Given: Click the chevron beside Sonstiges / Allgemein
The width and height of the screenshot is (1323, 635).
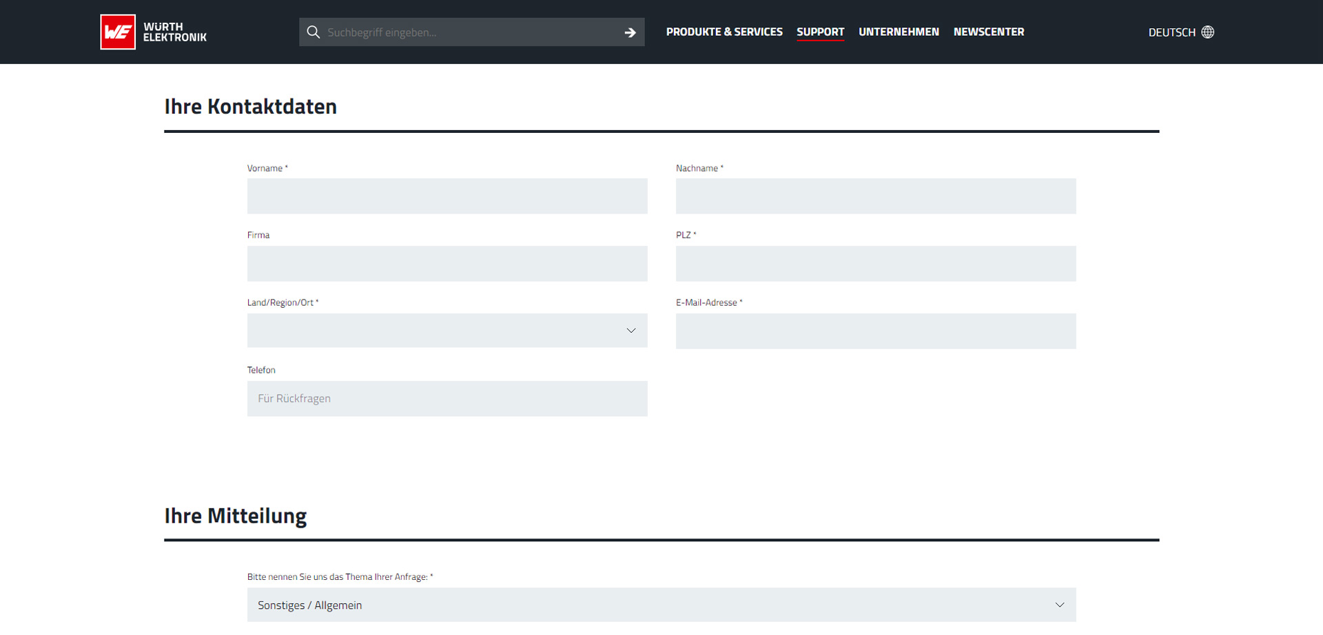Looking at the screenshot, I should (1059, 605).
